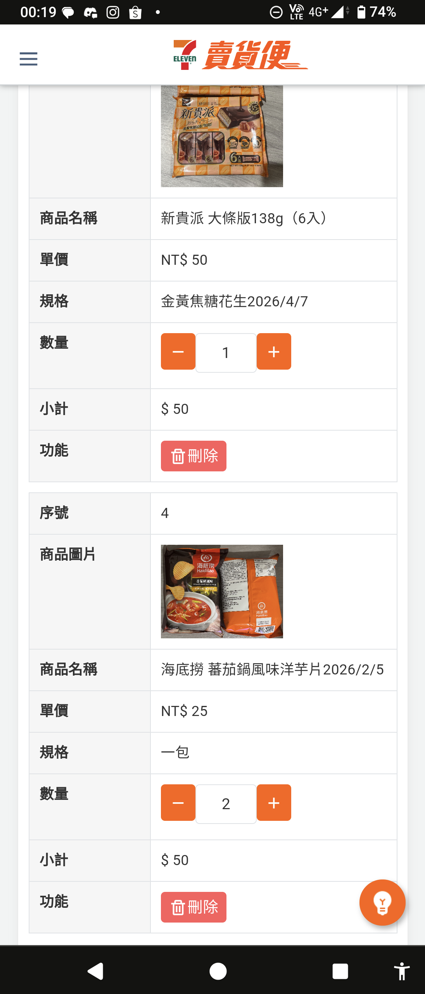Decrease quantity of 新貴派 item

(178, 351)
